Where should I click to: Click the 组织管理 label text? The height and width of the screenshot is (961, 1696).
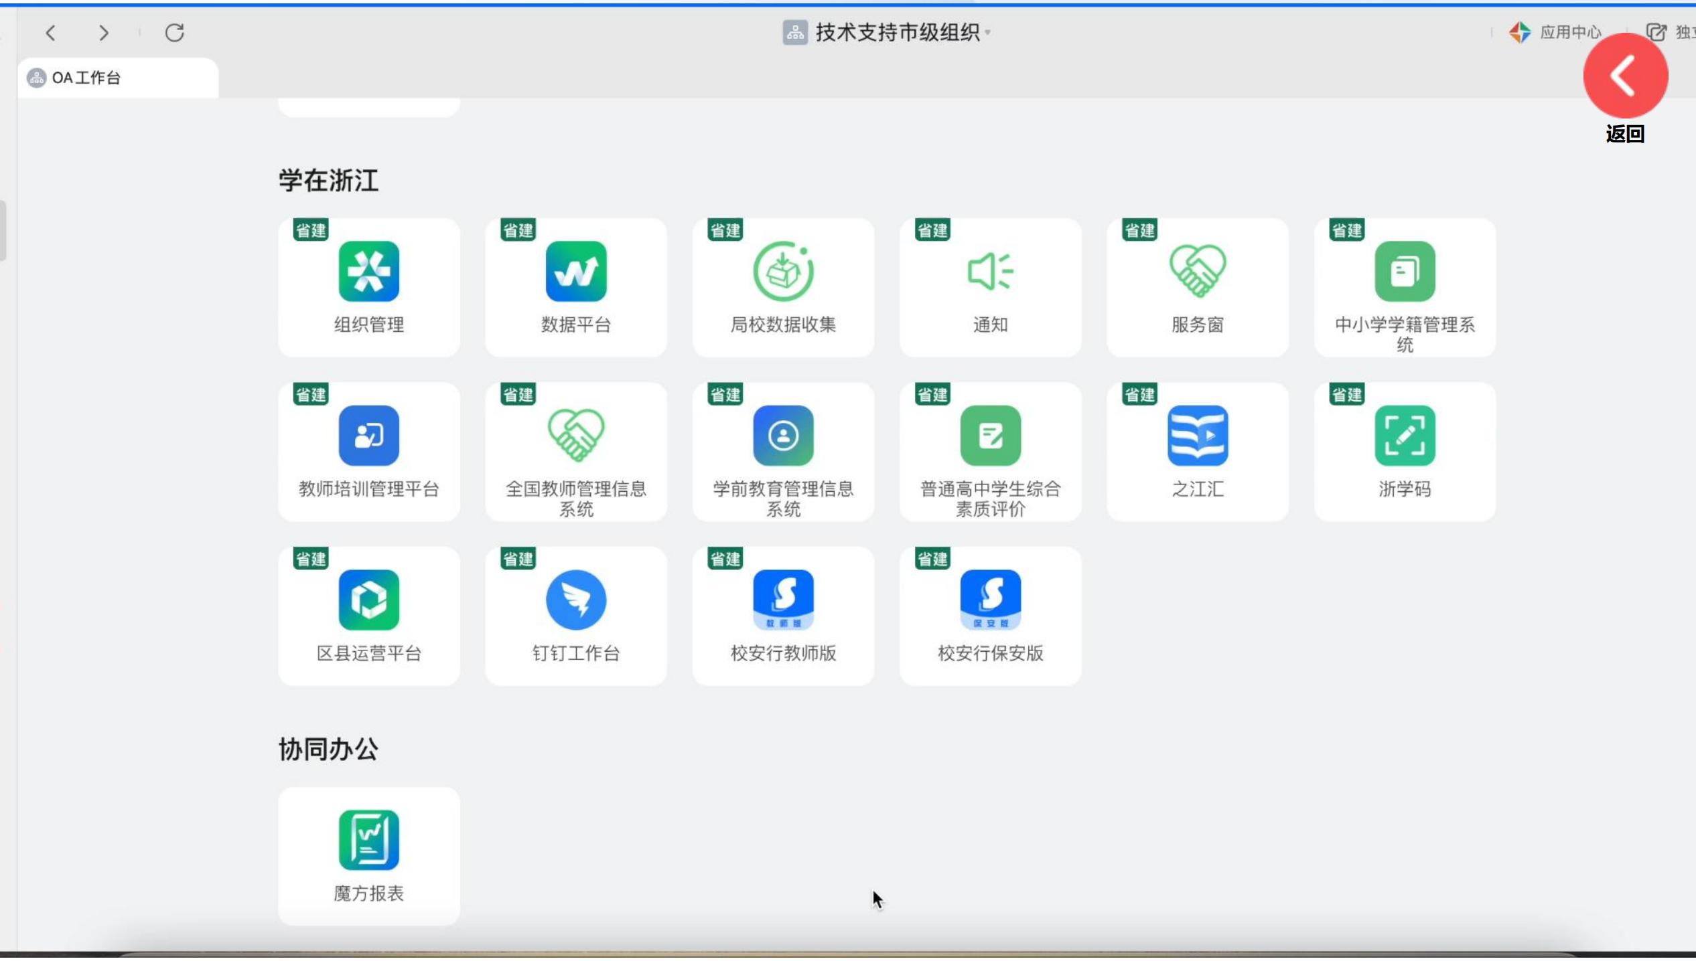tap(368, 325)
